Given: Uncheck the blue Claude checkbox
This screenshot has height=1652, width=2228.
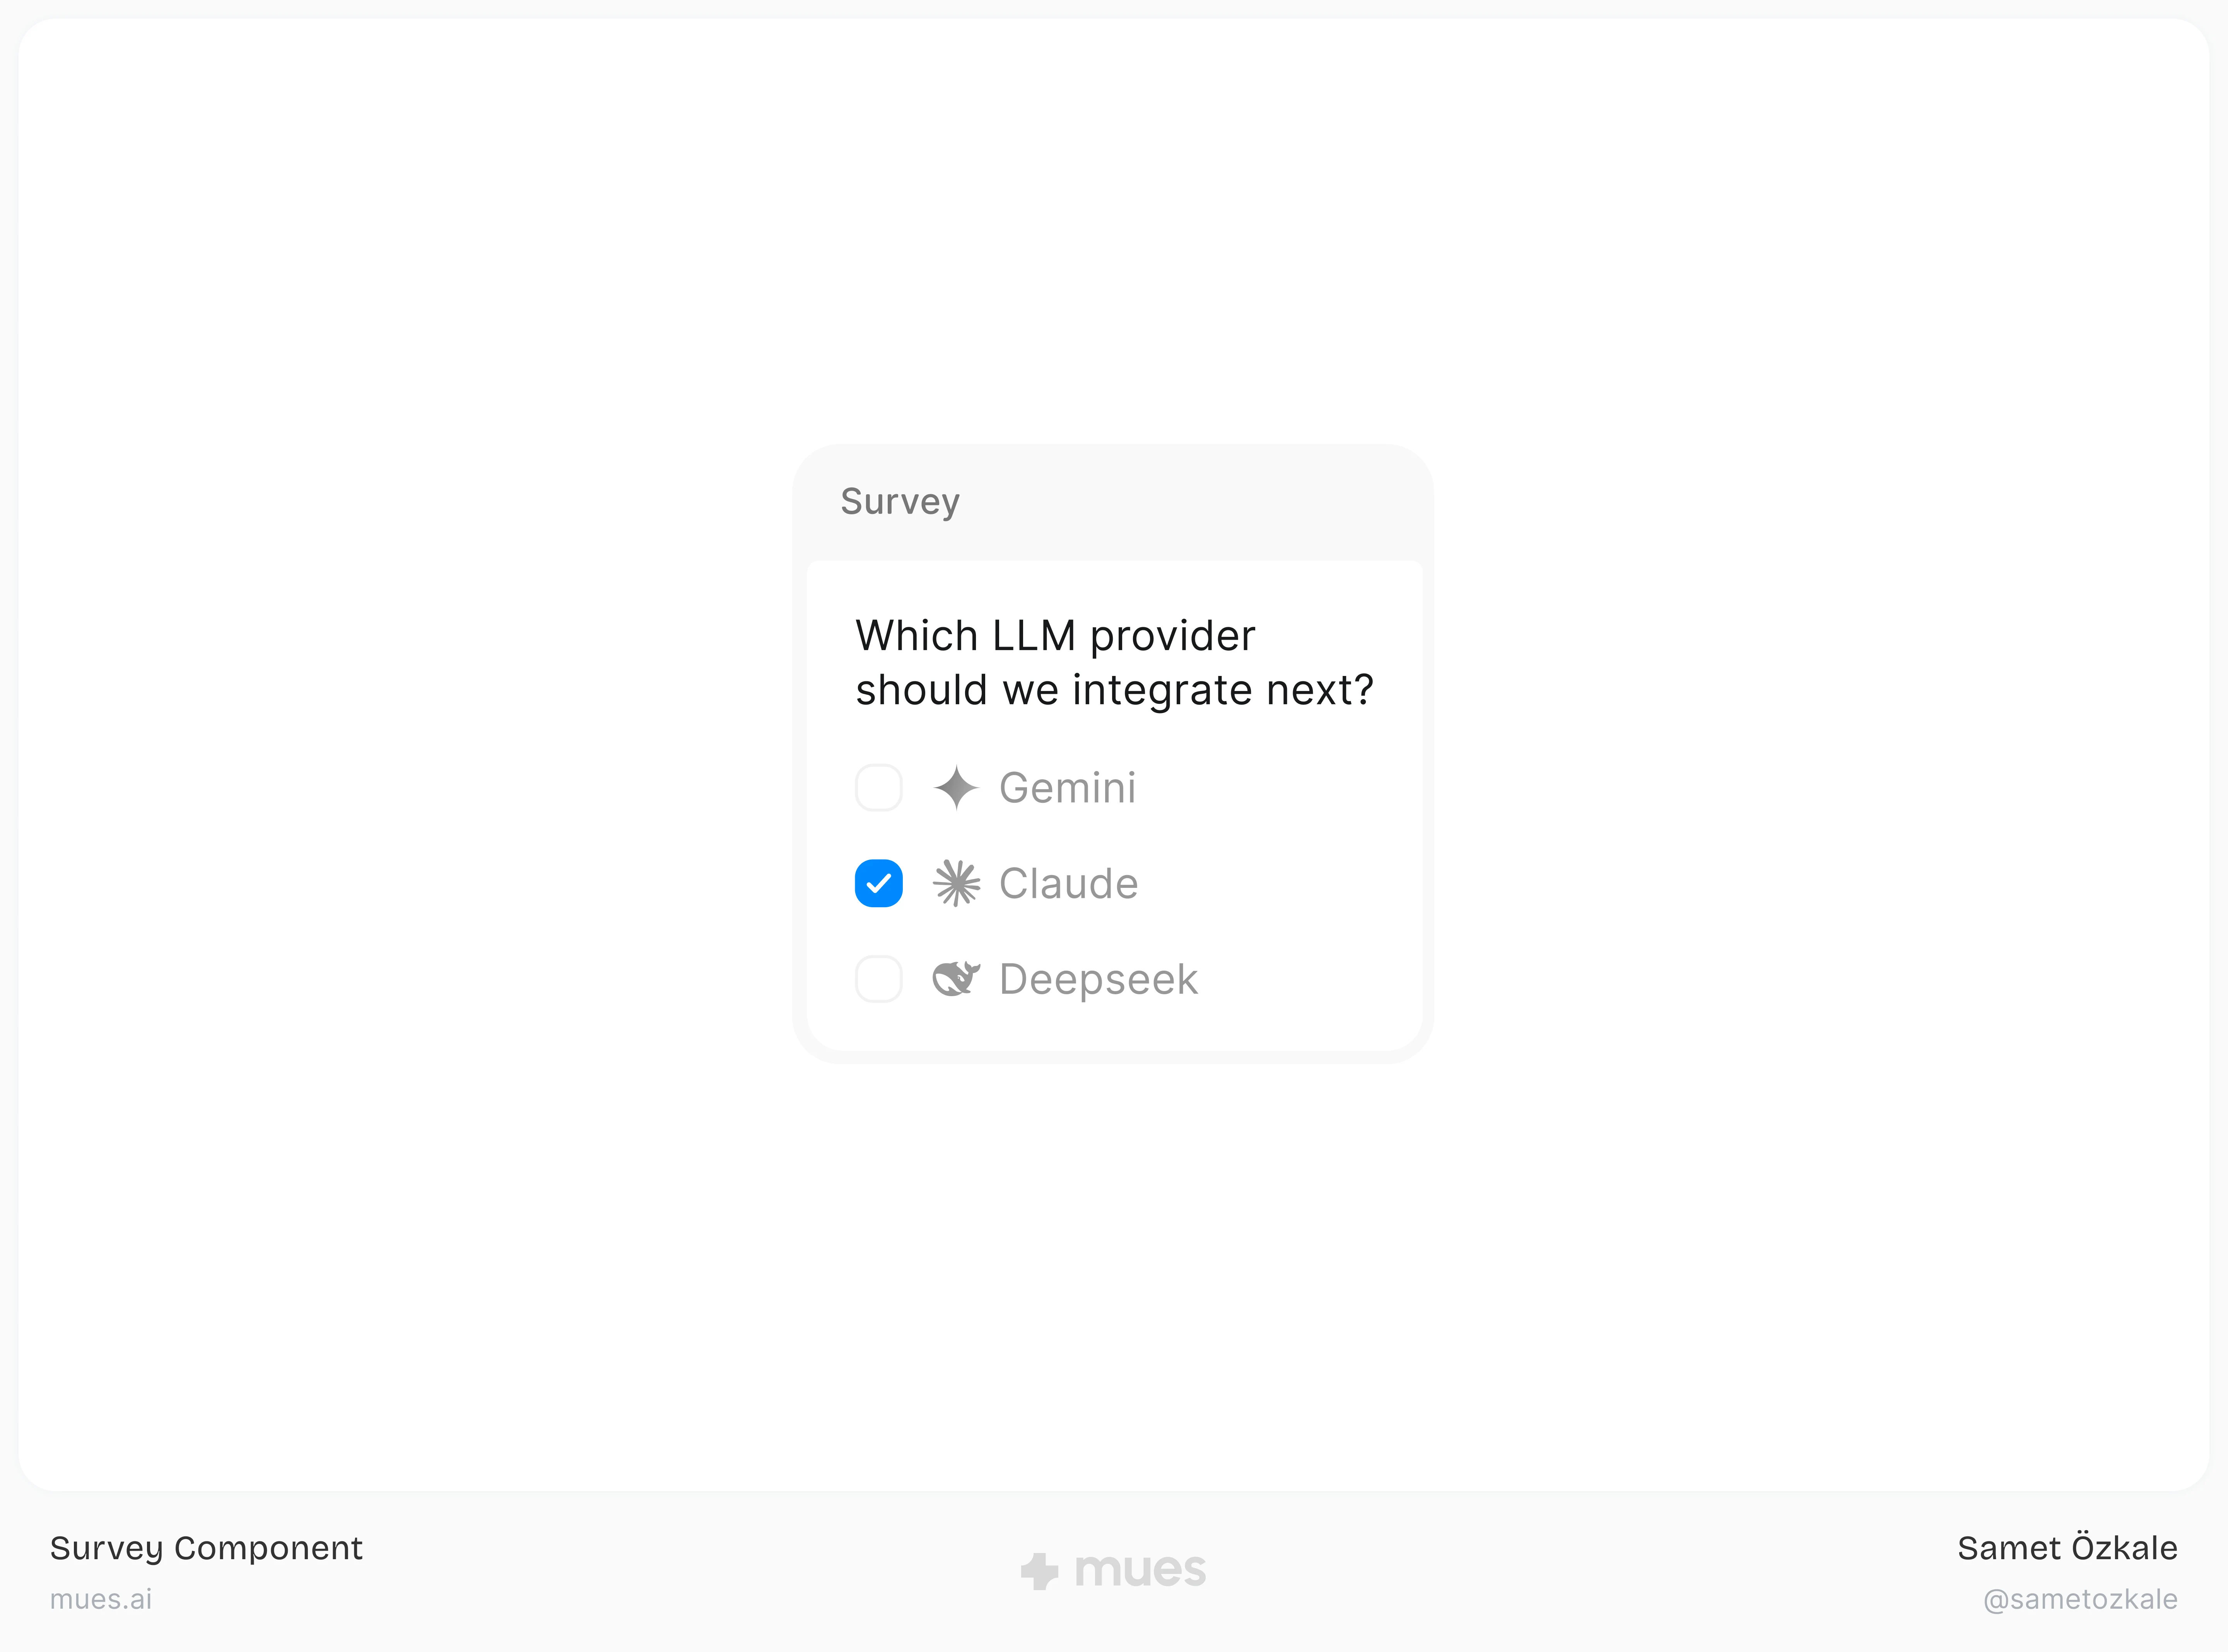Looking at the screenshot, I should click(878, 883).
